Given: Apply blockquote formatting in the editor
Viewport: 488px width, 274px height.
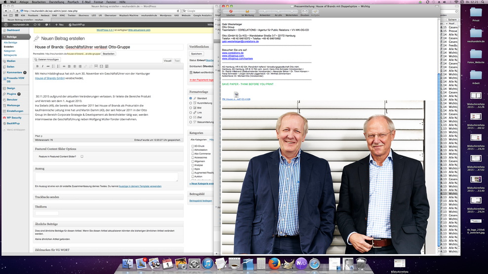Looking at the screenshot, I should point(64,66).
